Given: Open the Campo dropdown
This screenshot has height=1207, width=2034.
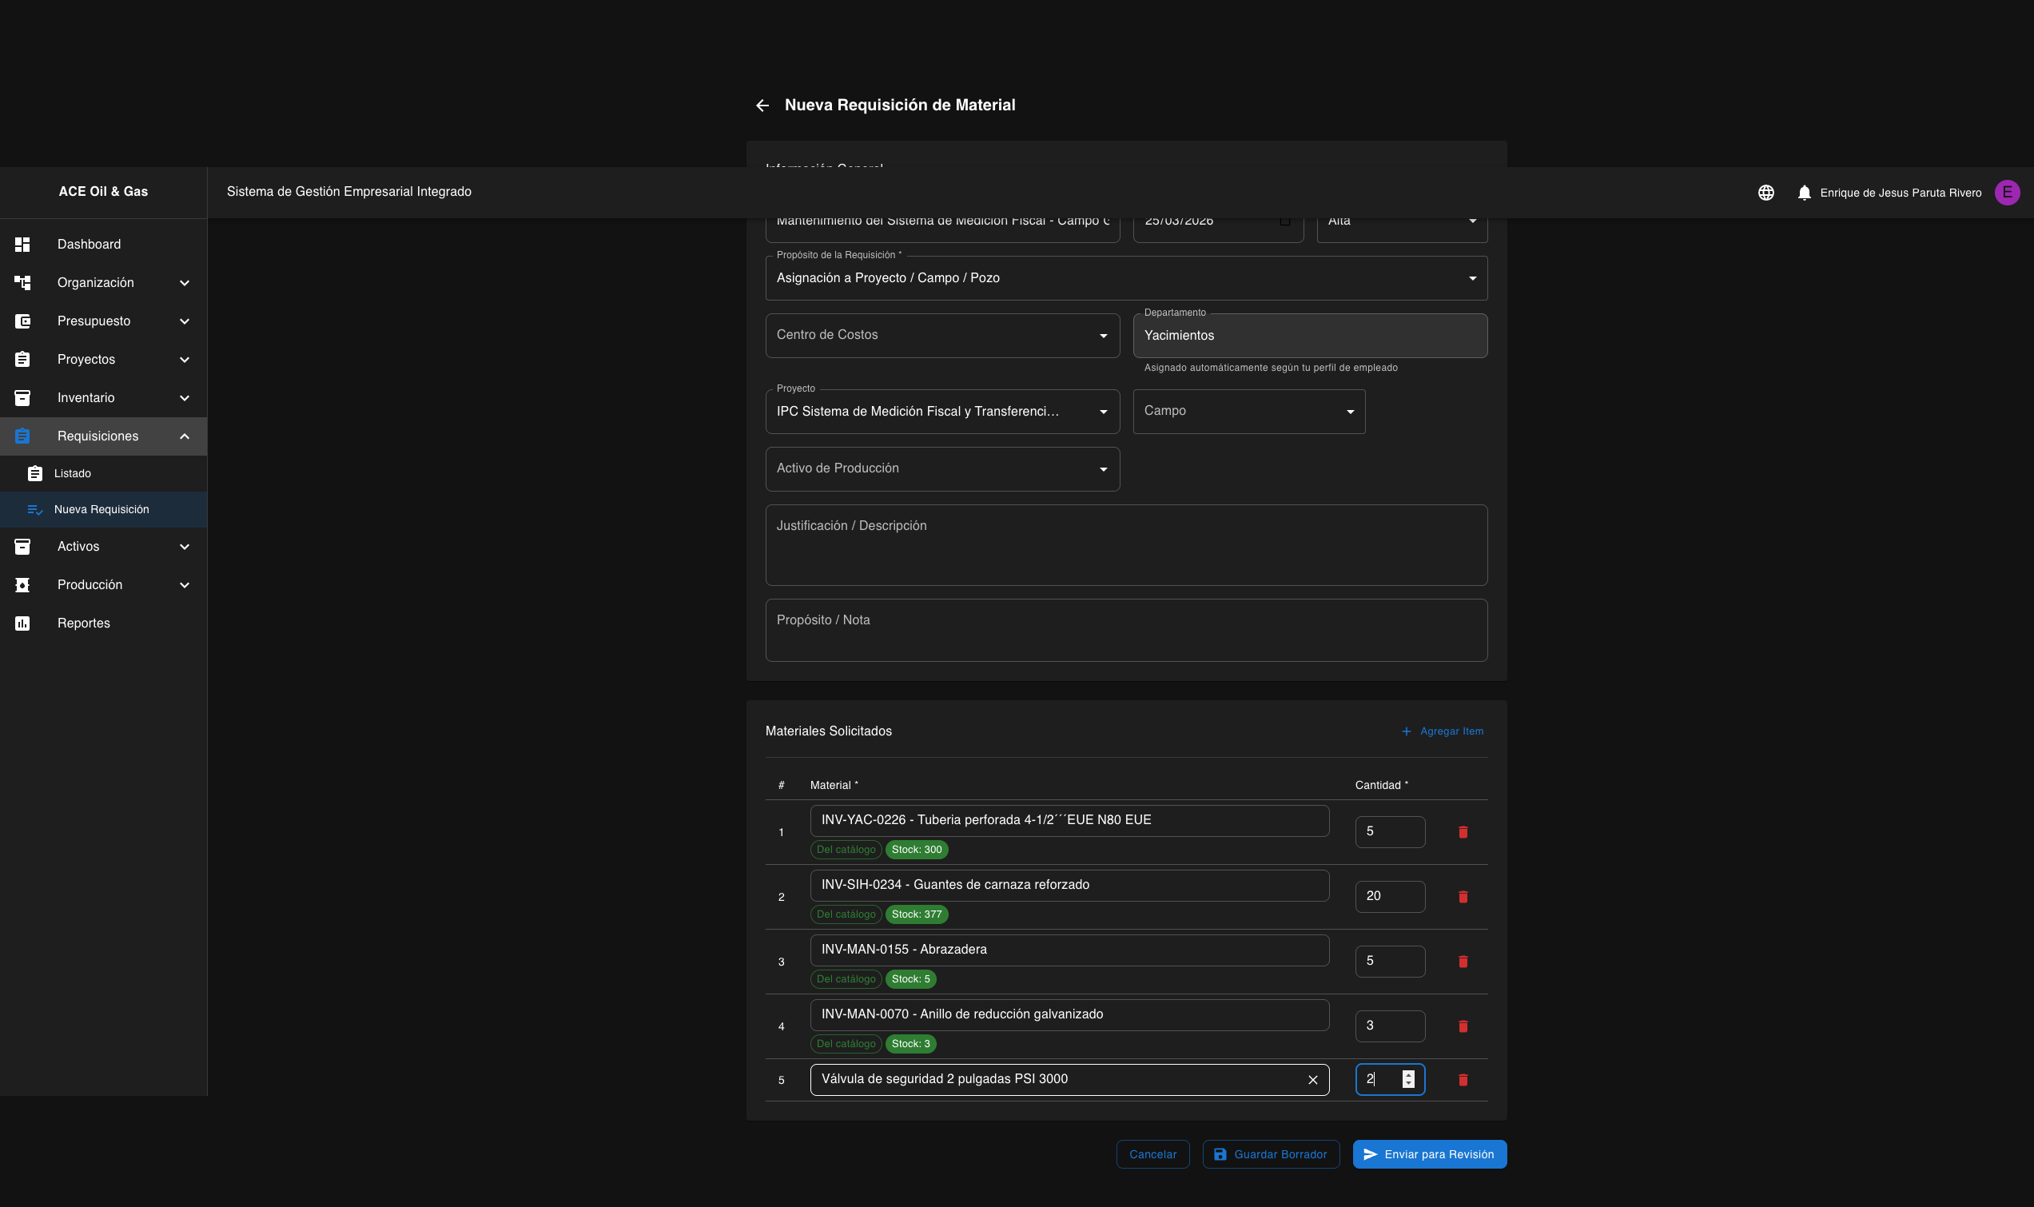Looking at the screenshot, I should coord(1248,412).
